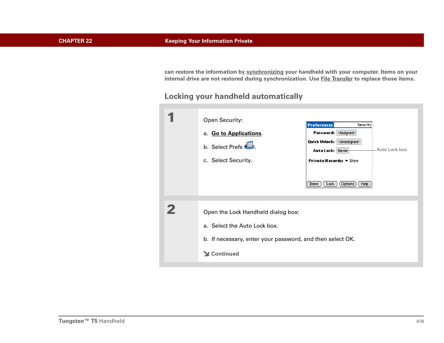Click the 'Auto Lock:' label
444x343 pixels.
(x=324, y=151)
